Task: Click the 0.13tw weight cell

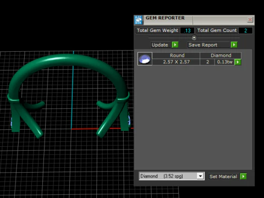Action: tap(224, 62)
